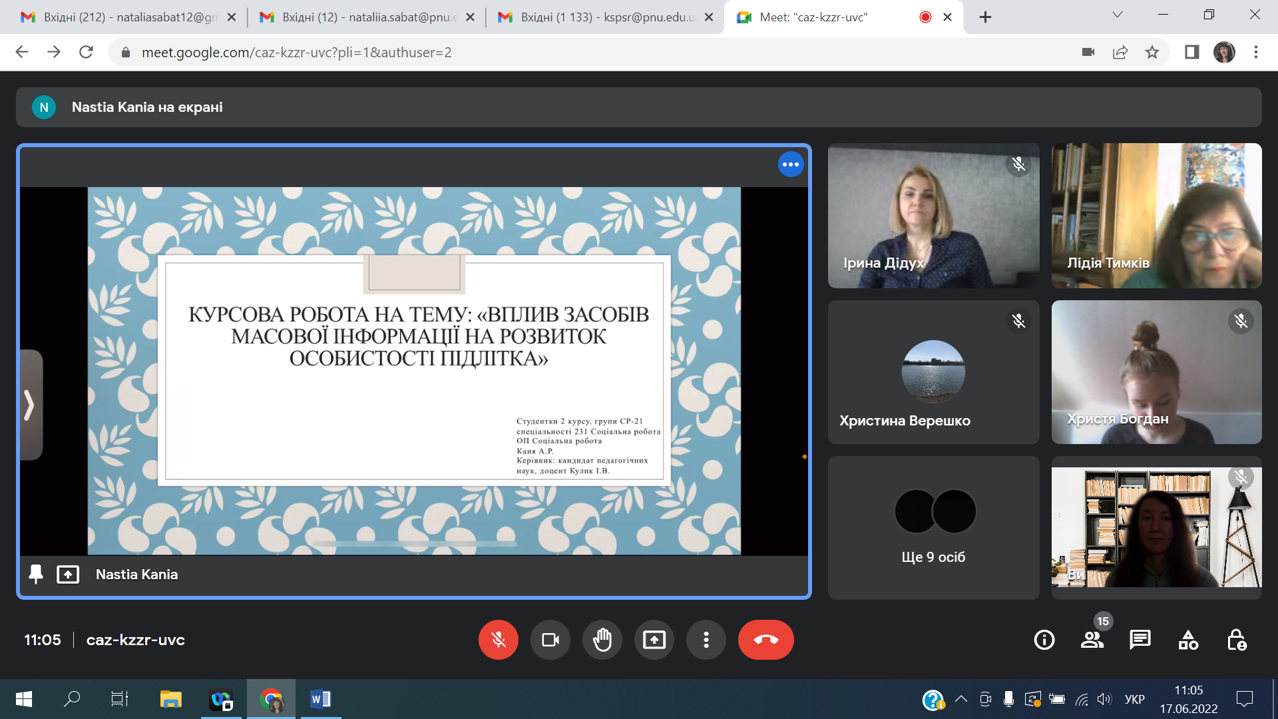Screen dimensions: 1278x719
Task: Expand the side arrow on presentation
Action: click(x=30, y=405)
